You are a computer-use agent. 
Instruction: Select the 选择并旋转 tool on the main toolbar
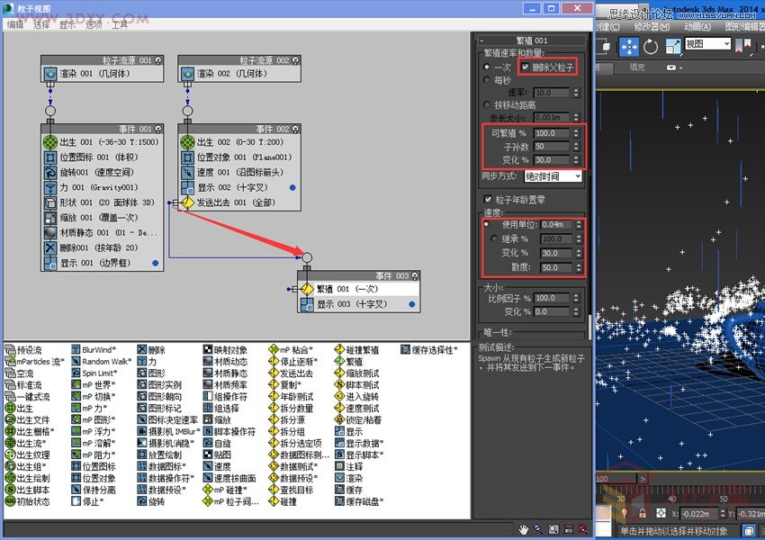click(652, 47)
